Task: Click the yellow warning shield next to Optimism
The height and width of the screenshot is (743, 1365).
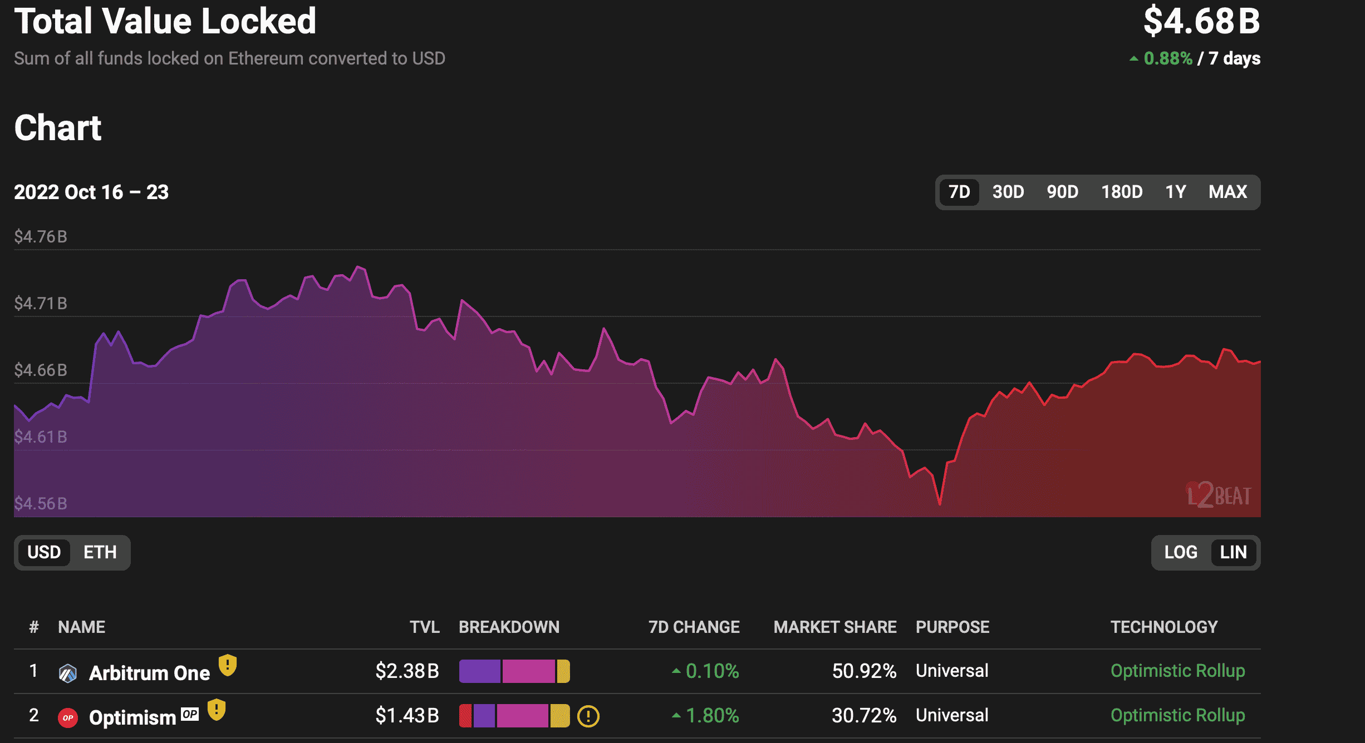Action: pos(217,710)
